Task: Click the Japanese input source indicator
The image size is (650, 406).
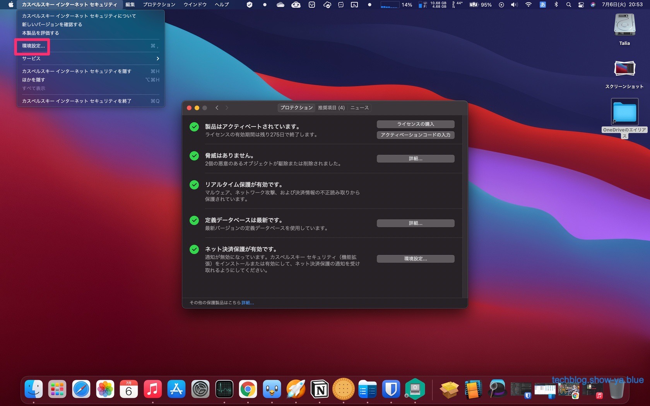Action: coord(542,5)
